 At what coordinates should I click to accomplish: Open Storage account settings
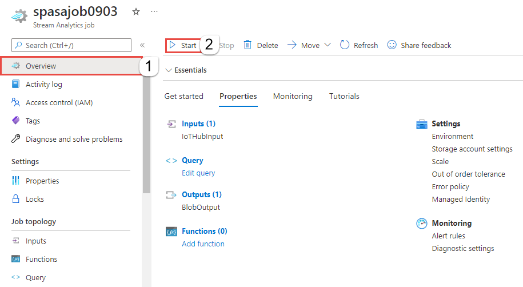tap(472, 149)
